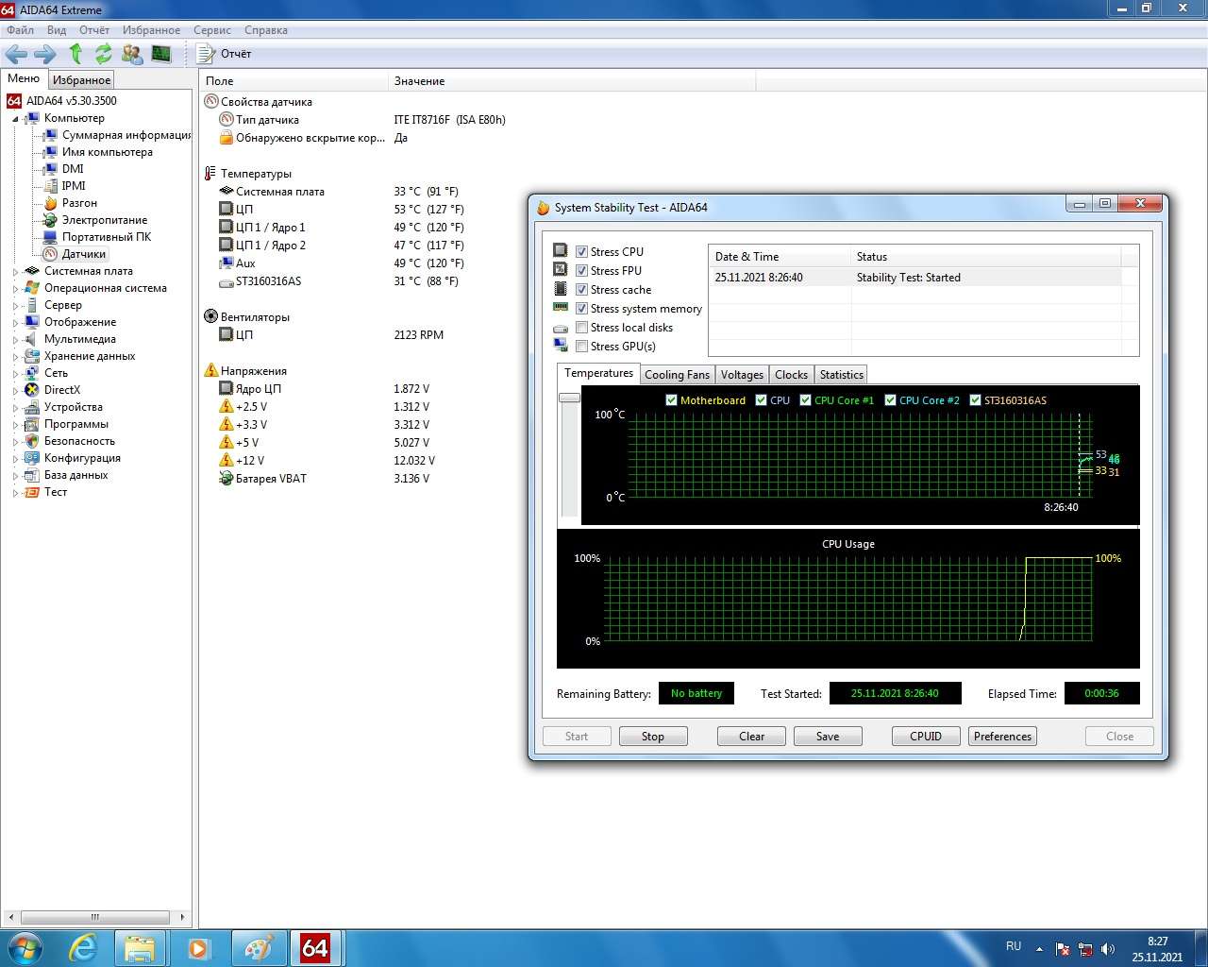Open the Разгон tree item

point(79,203)
